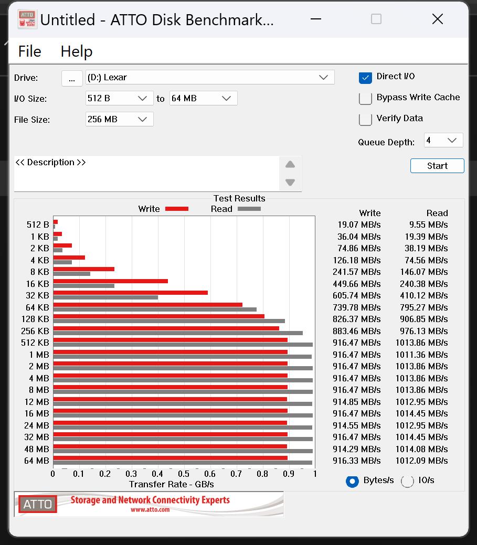Select the IO/s radio button
Screen dimensions: 477x545
click(x=407, y=481)
